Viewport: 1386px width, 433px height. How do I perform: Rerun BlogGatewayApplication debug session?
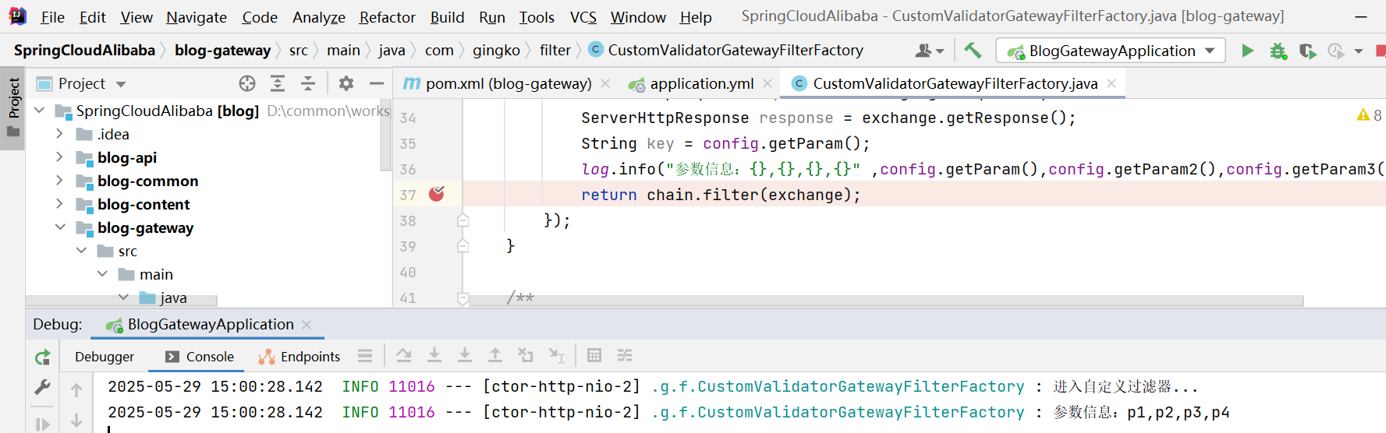pyautogui.click(x=43, y=357)
